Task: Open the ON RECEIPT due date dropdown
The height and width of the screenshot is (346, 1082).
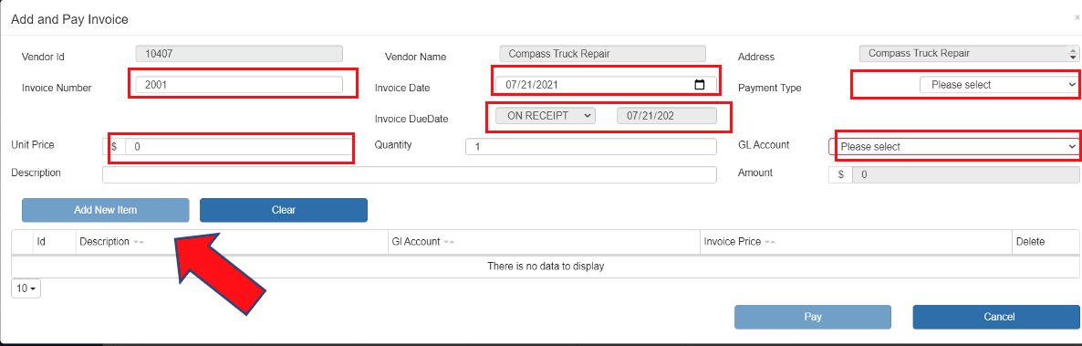Action: pos(546,116)
